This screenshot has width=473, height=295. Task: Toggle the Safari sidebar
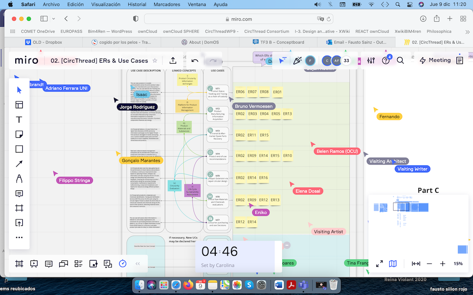tap(44, 18)
